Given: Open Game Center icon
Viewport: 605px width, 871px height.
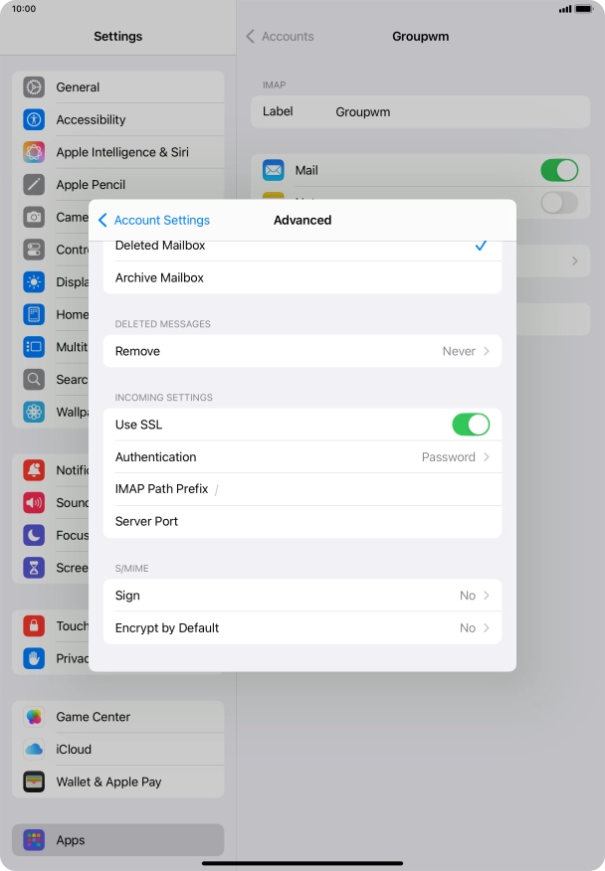Looking at the screenshot, I should (35, 717).
